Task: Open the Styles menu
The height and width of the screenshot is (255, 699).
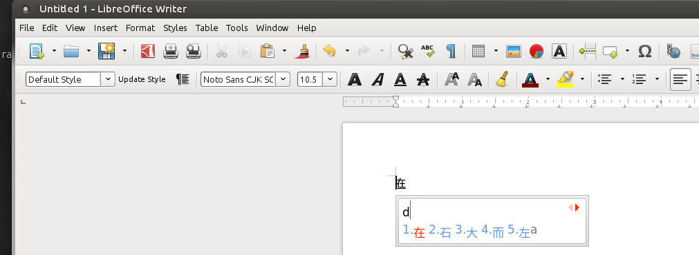Action: click(175, 28)
